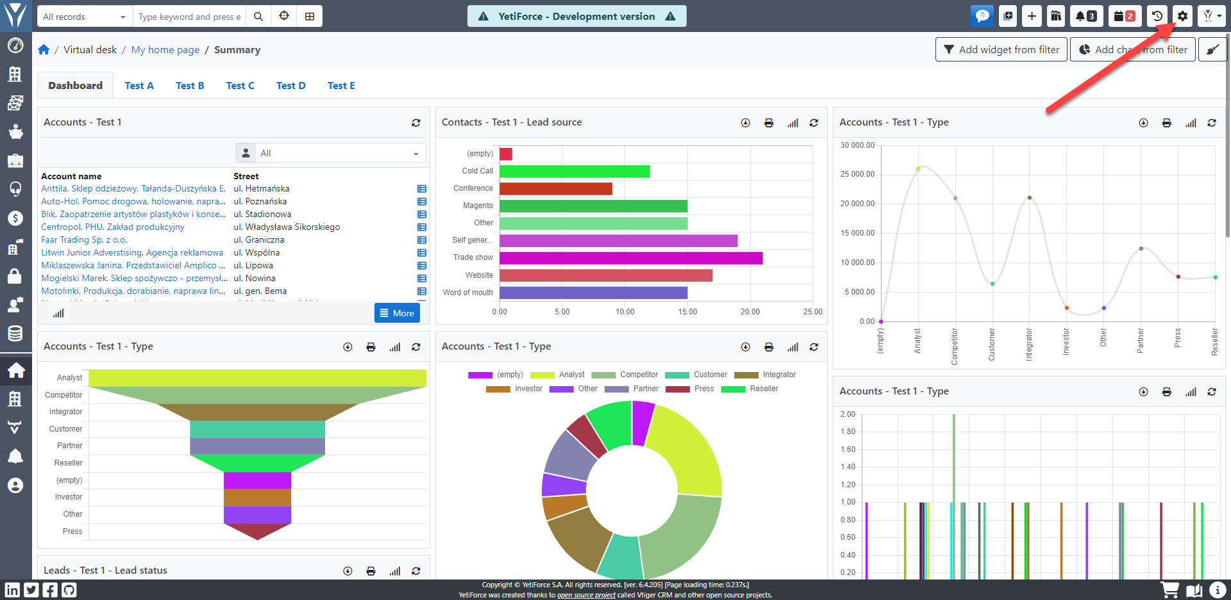Open the gauge dashboard sidebar icon
Screen dimensions: 1231x600
pos(15,45)
